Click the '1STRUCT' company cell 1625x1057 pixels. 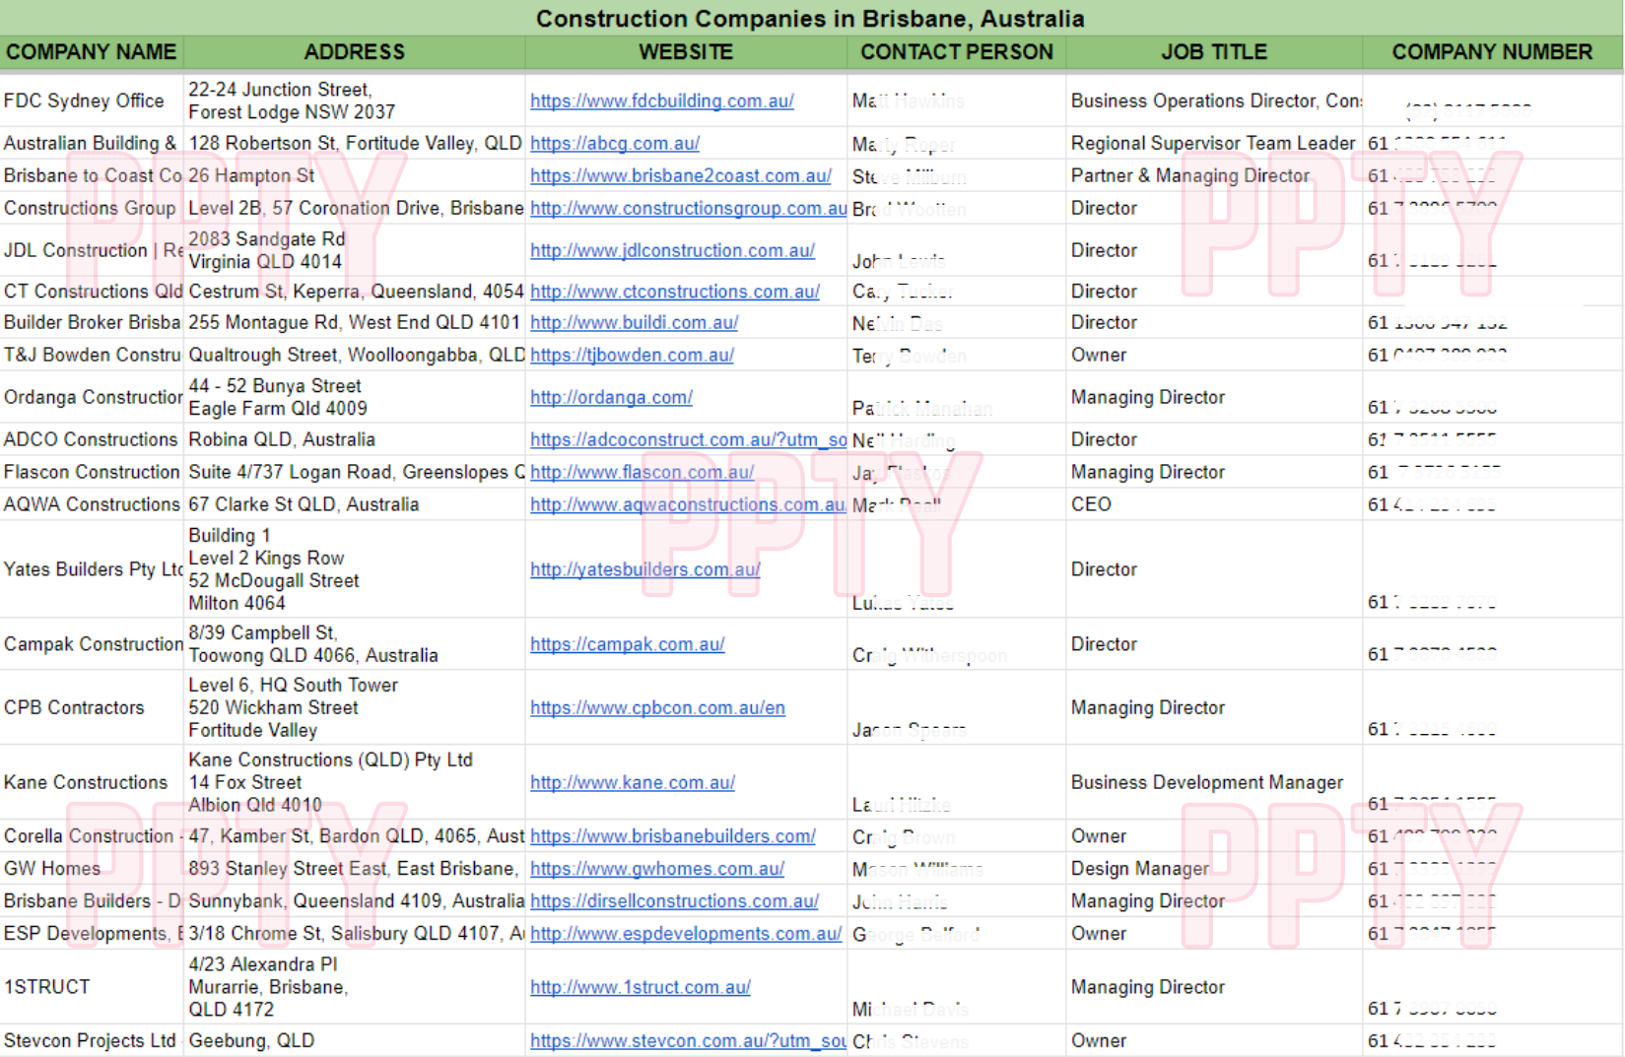[x=92, y=987]
